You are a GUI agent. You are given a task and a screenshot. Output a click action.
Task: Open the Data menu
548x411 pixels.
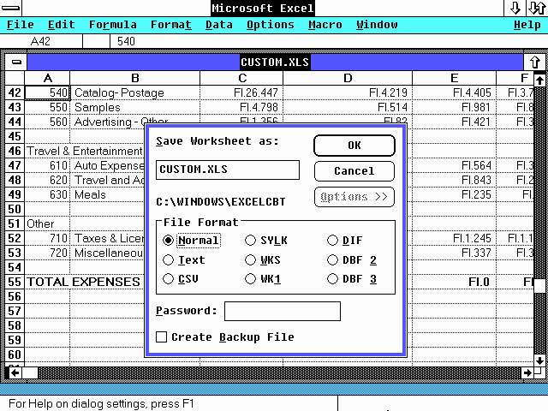(x=219, y=25)
